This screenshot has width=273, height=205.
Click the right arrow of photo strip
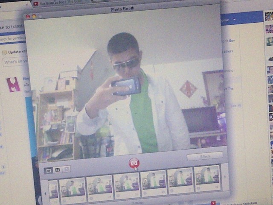click(225, 177)
